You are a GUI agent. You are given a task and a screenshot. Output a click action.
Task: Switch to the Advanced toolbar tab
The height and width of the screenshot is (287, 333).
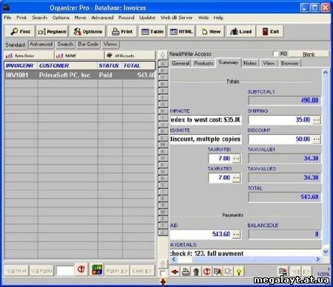coord(41,44)
